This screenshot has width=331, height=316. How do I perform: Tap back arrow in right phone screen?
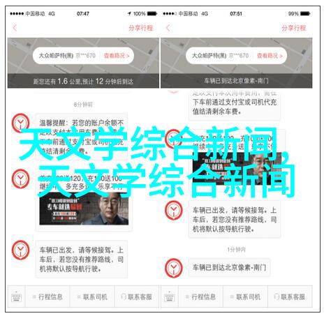pyautogui.click(x=168, y=28)
